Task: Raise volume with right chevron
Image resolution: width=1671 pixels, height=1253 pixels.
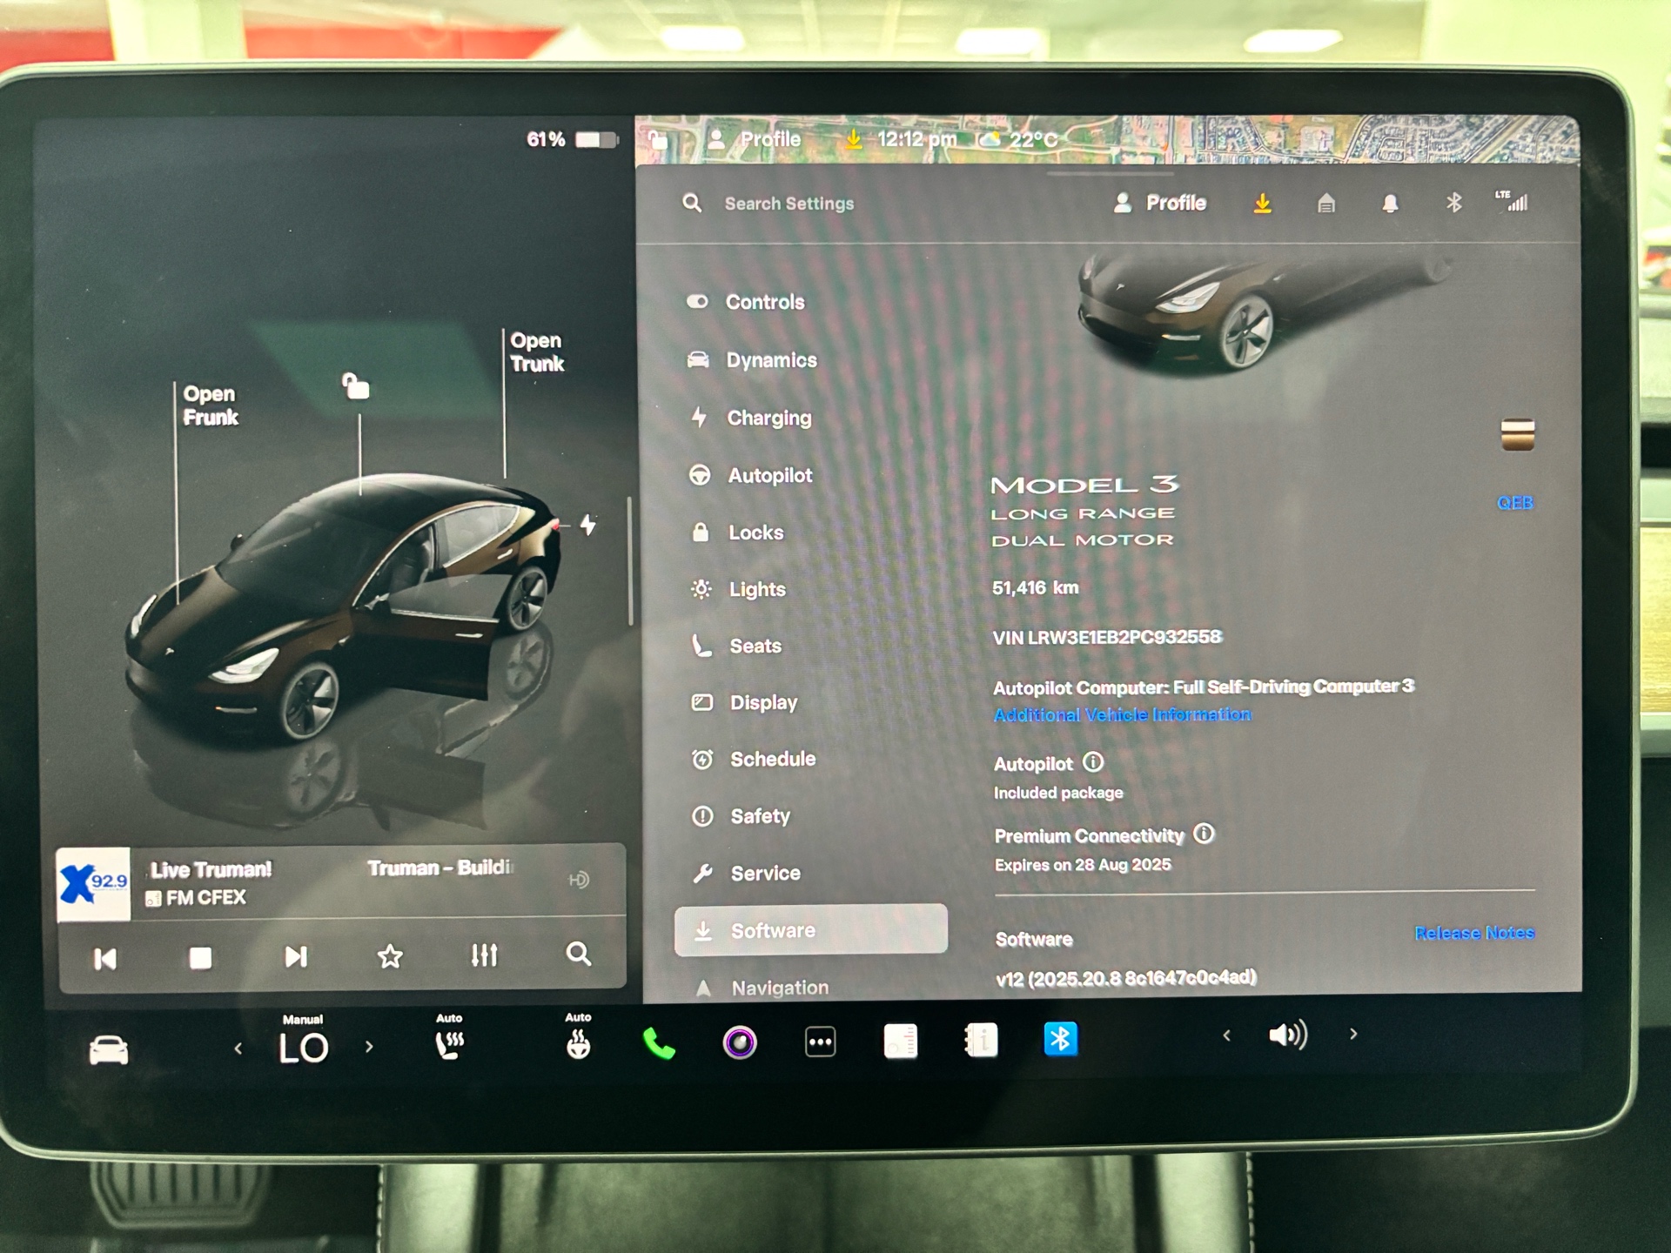Action: [1353, 1034]
